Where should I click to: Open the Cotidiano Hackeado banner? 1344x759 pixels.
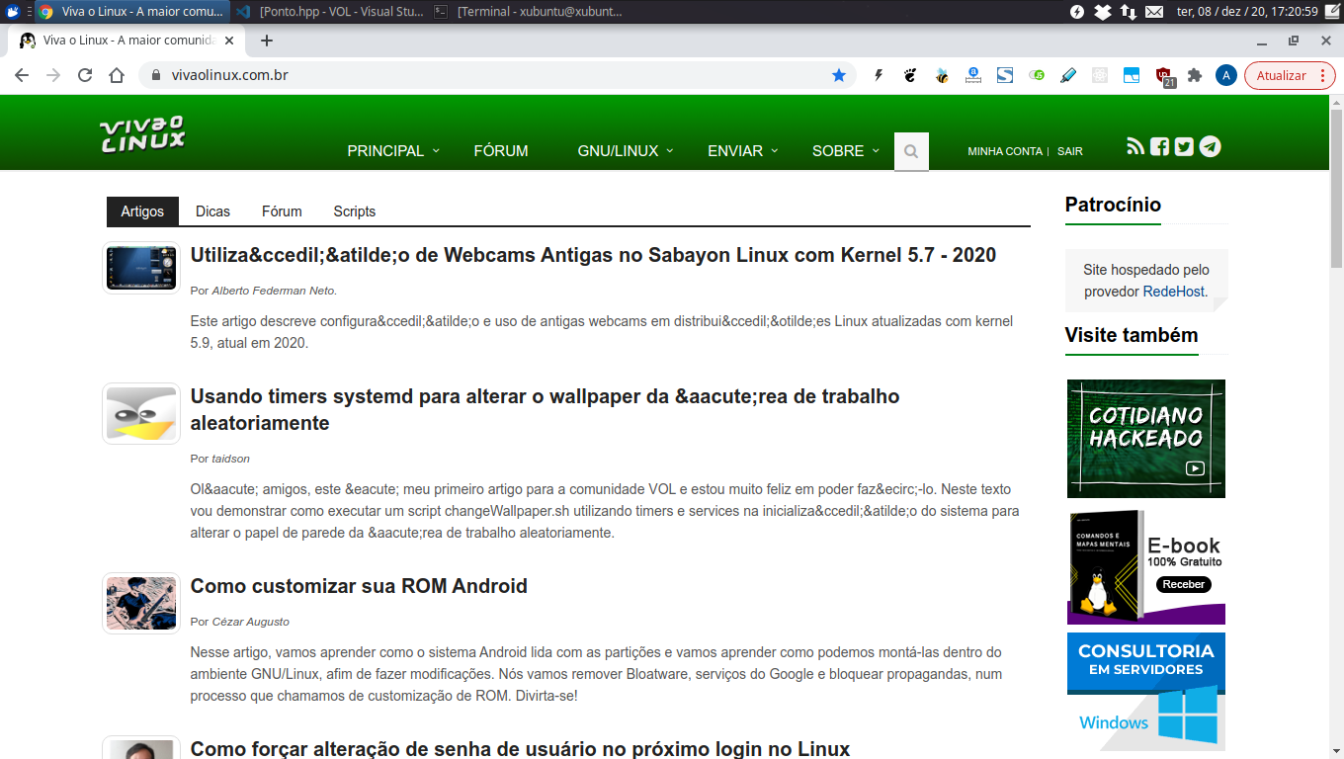coord(1146,438)
